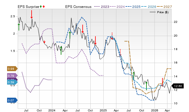189x112 pixels.
Task: Select the 2024 consensus legend entry
Action: 117,7
